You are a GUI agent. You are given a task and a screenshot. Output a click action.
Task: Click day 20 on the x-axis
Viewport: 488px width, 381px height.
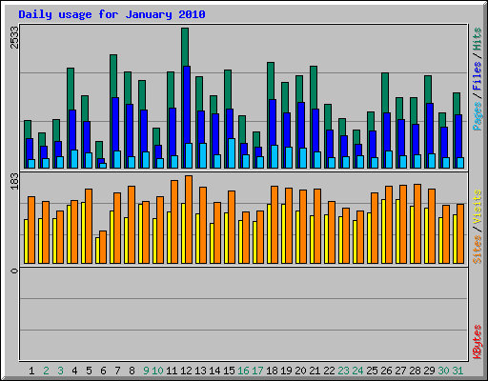click(300, 371)
